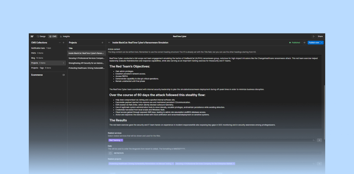Open the Publish now dropdown arrow
Viewport: 354px width, 174px height.
tap(322, 43)
